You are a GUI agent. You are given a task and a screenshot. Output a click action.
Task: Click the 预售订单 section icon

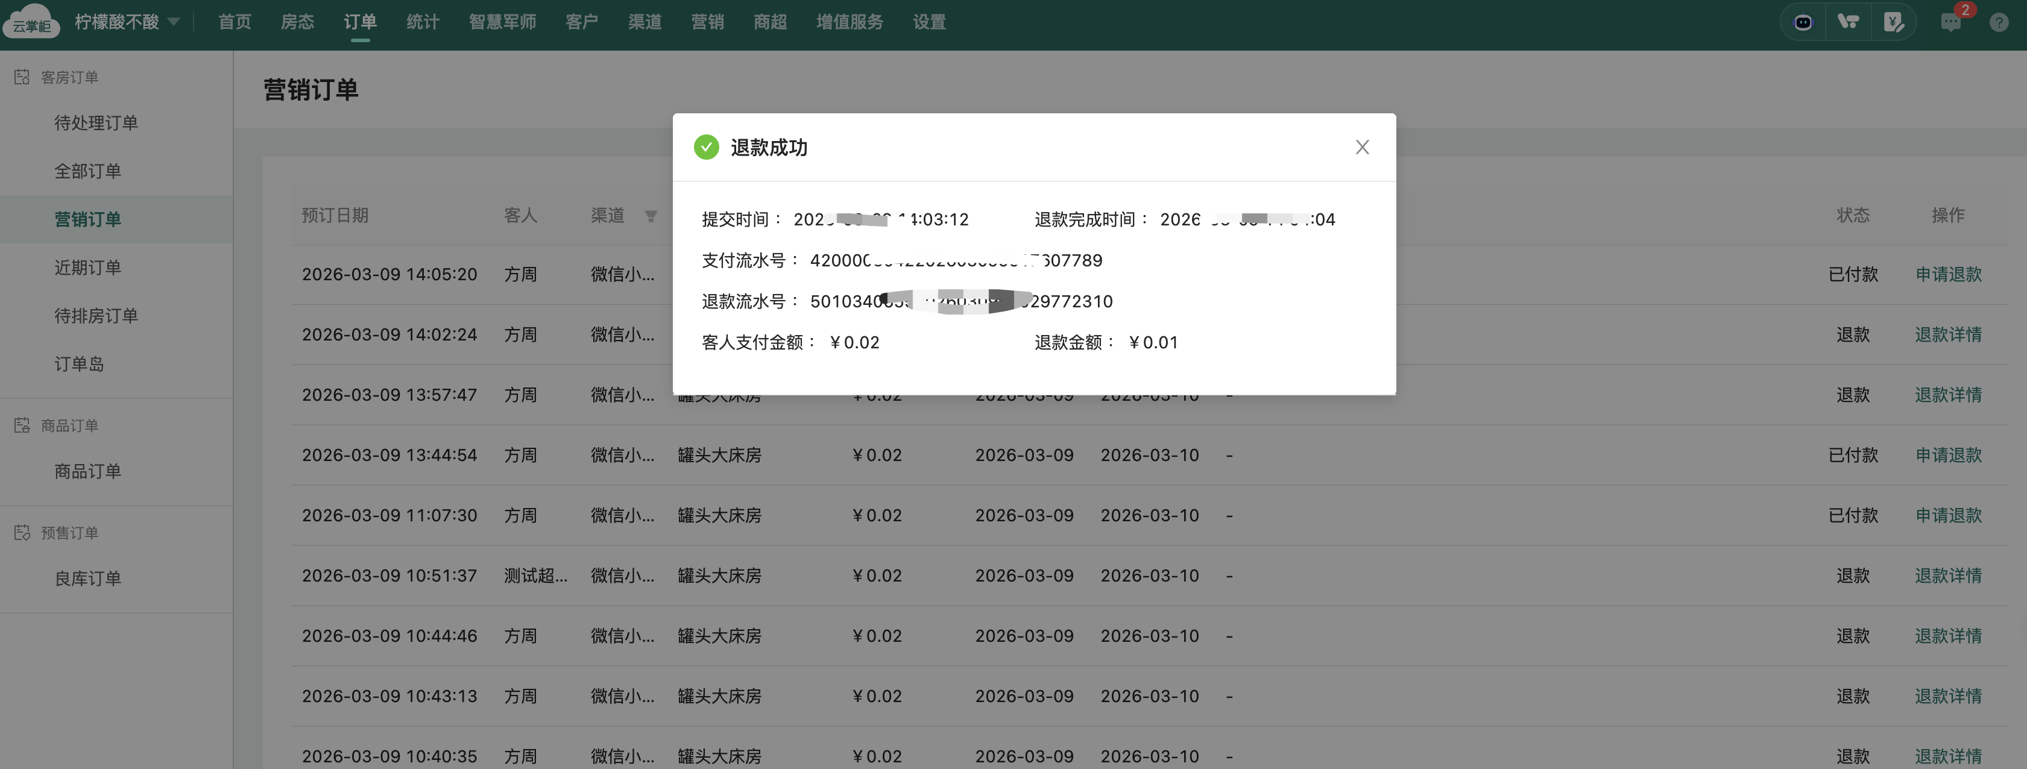click(22, 532)
